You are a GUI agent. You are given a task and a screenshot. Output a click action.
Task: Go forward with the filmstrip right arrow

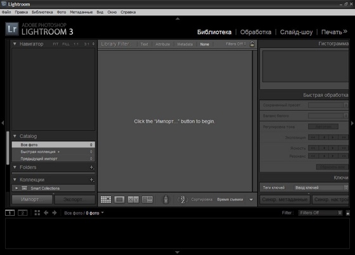(x=55, y=213)
